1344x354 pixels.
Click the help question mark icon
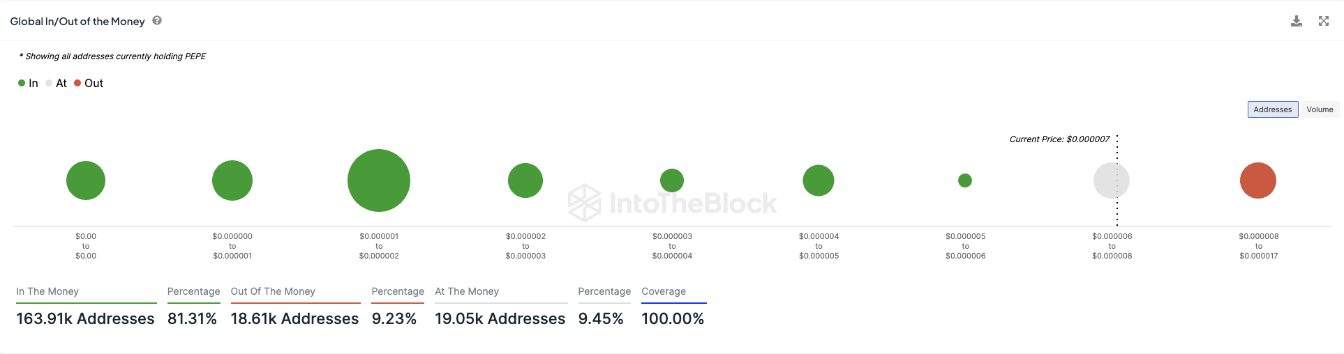[157, 21]
